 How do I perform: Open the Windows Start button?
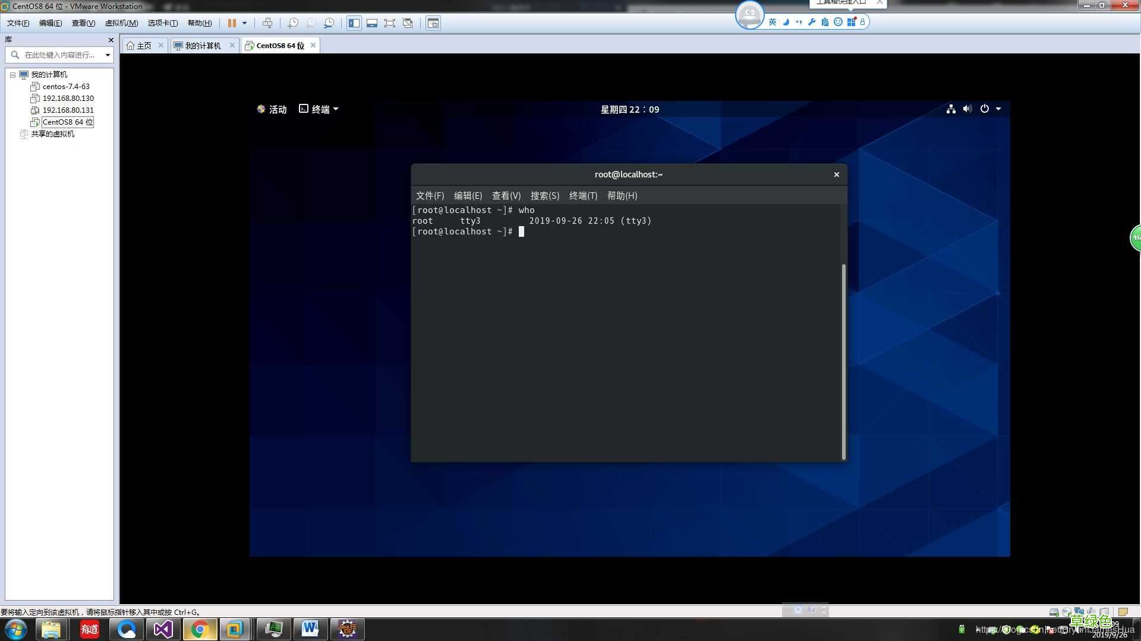[x=16, y=629]
